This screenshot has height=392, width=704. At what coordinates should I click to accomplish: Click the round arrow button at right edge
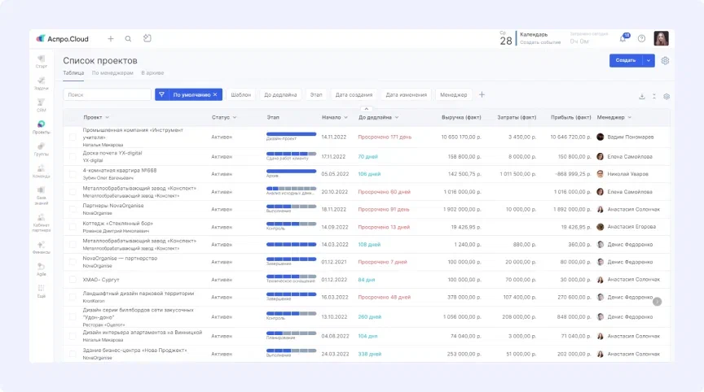click(x=657, y=302)
